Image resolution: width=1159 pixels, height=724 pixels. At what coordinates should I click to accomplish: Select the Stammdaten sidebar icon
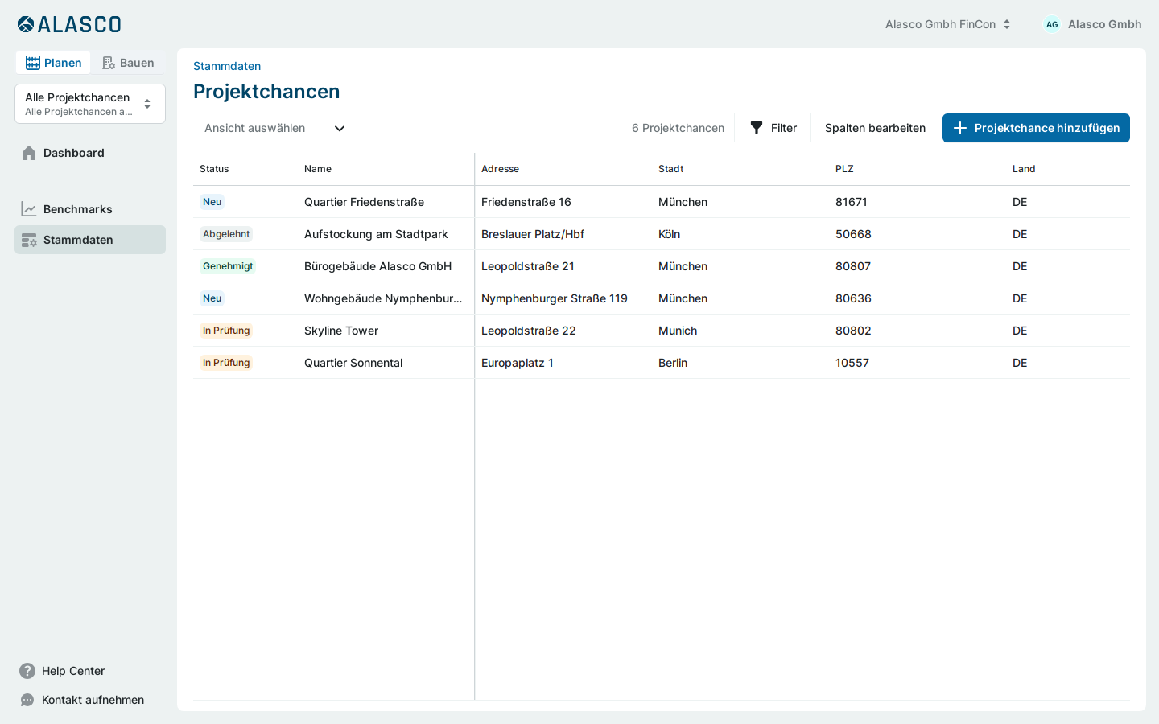(x=29, y=240)
